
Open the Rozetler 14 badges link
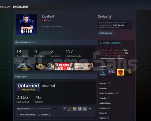(105, 66)
